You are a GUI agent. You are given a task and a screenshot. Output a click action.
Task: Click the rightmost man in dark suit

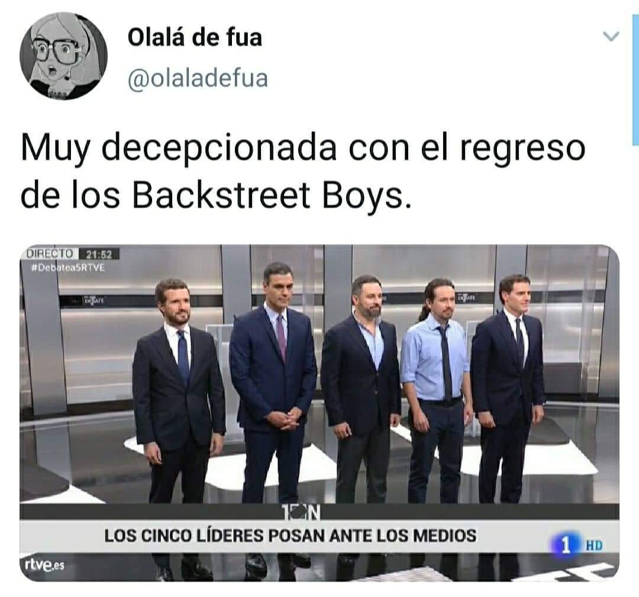508,388
